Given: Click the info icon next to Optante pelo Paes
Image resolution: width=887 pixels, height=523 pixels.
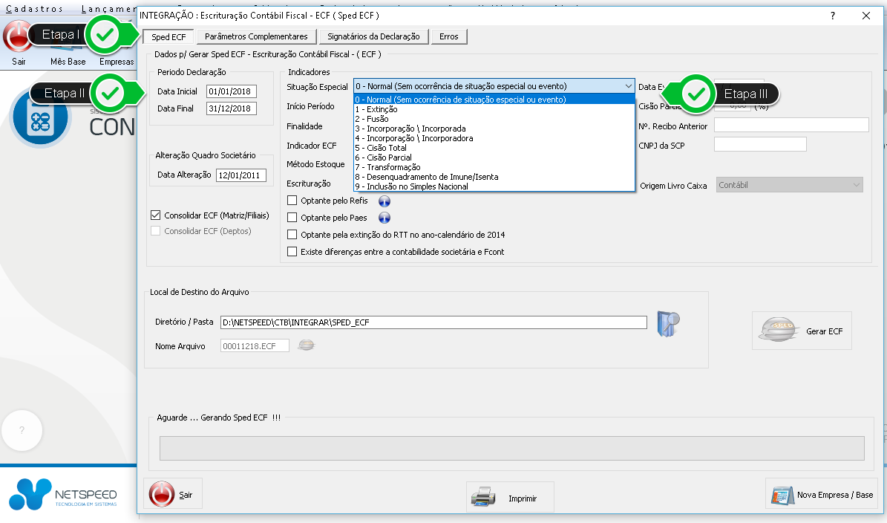Looking at the screenshot, I should [384, 218].
